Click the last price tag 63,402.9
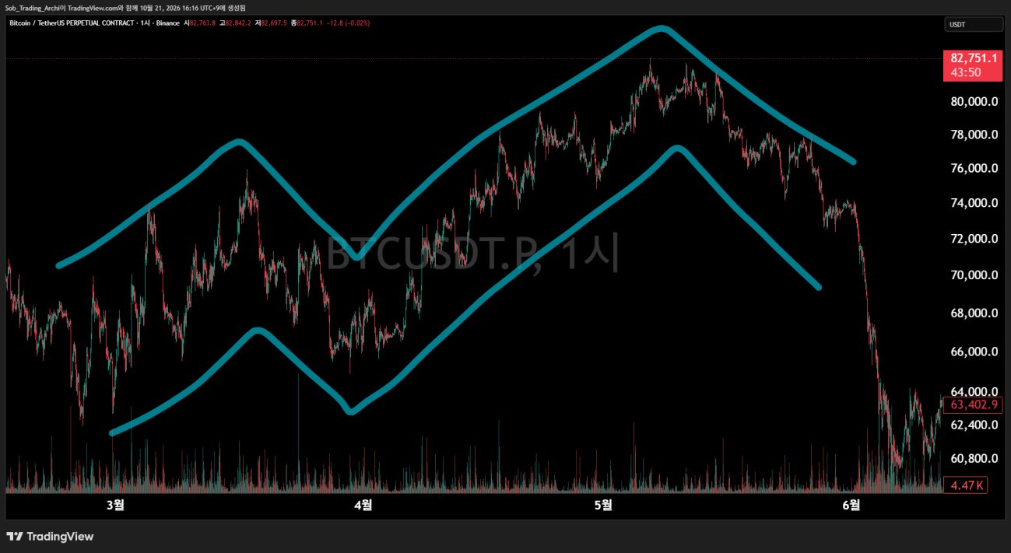Viewport: 1011px width, 553px height. click(972, 405)
